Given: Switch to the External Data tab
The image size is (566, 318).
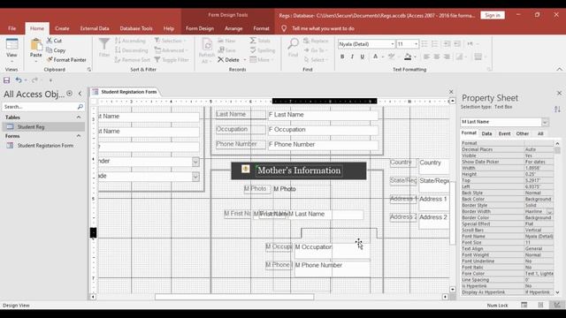Looking at the screenshot, I should tap(95, 28).
